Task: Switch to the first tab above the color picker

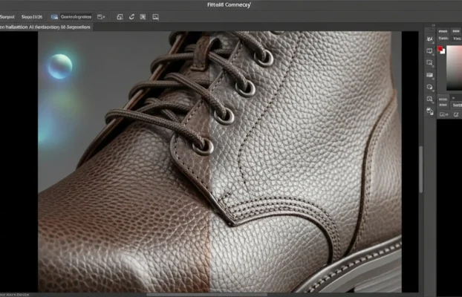Action: pyautogui.click(x=443, y=31)
